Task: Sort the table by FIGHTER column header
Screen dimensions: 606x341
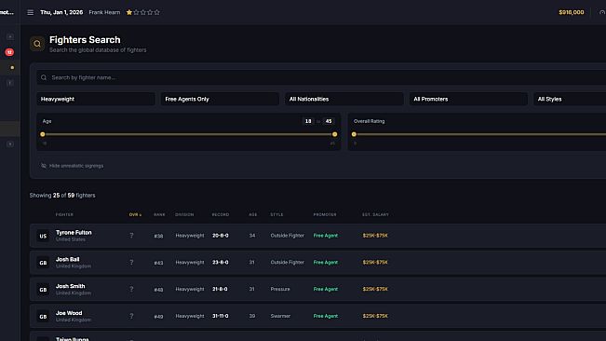Action: (x=64, y=214)
